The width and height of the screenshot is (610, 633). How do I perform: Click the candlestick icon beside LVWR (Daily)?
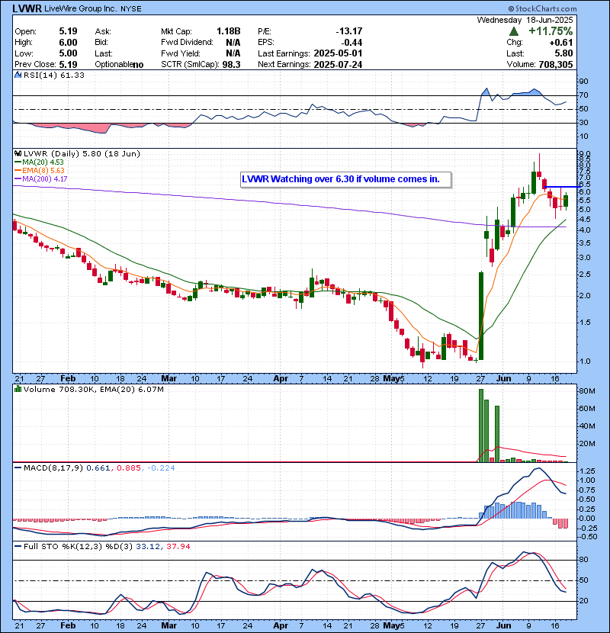tap(18, 154)
